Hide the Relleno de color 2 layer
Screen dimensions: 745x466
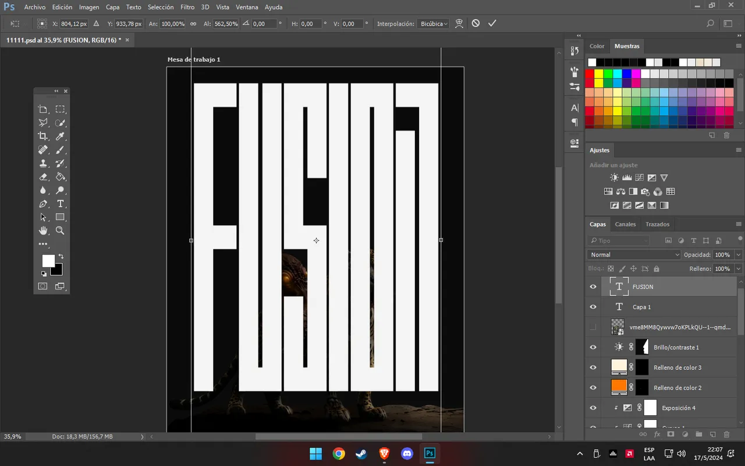tap(593, 388)
